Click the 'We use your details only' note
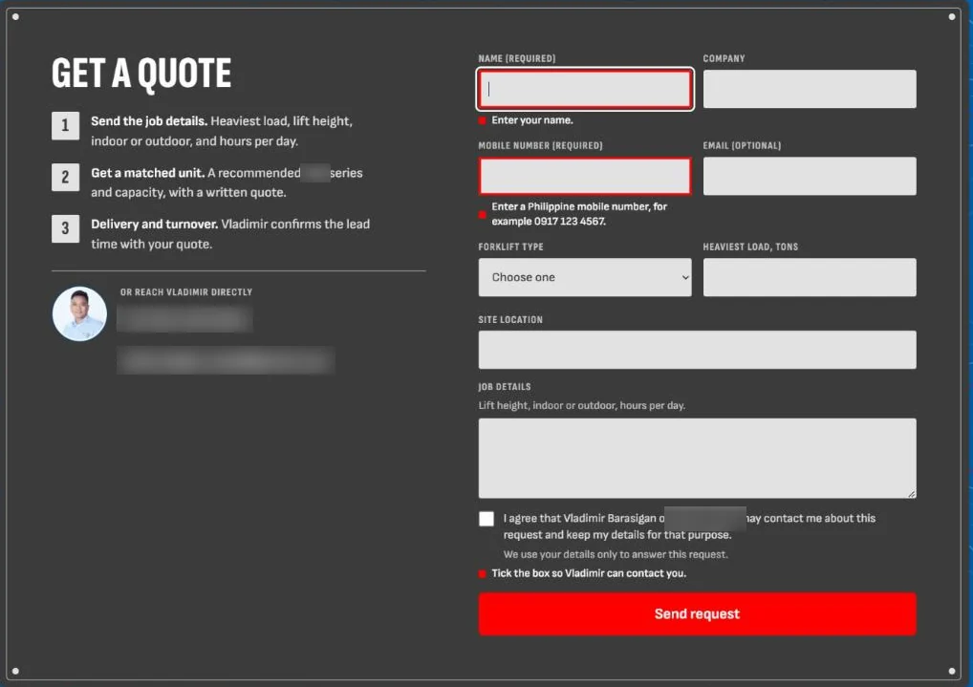973x687 pixels. pyautogui.click(x=616, y=554)
